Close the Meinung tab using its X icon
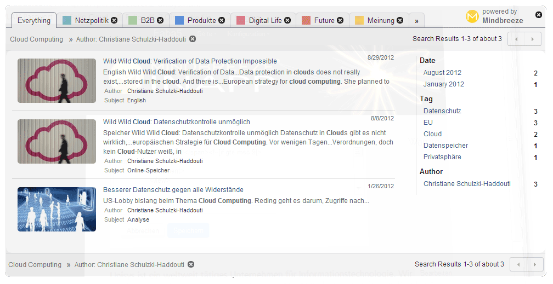 tap(400, 20)
